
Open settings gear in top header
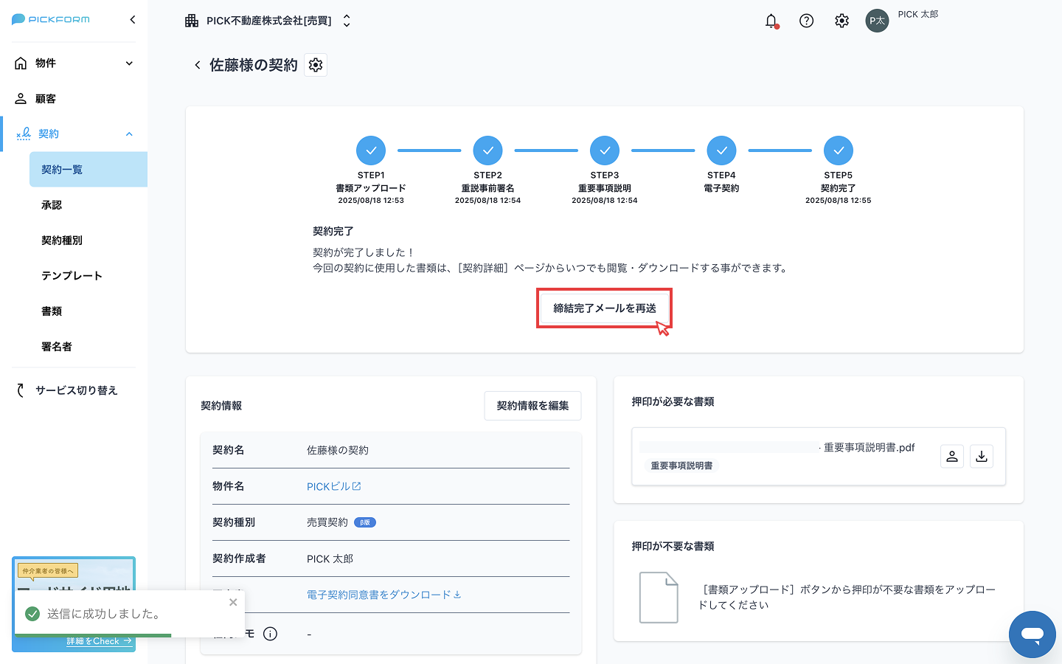[x=841, y=21]
